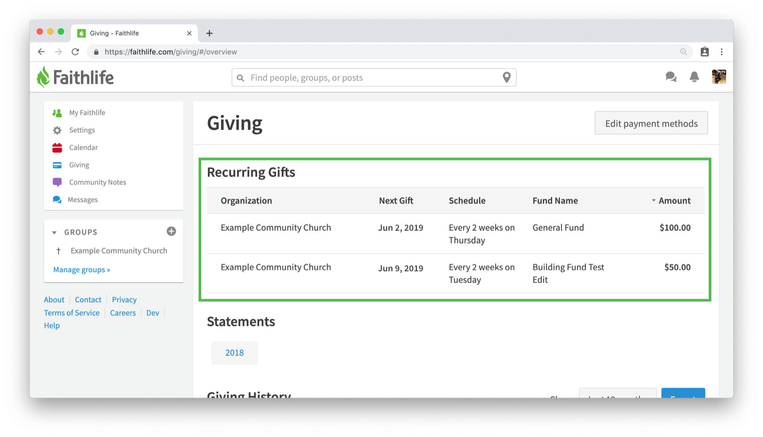763x437 pixels.
Task: Open My Faithlife menu item
Action: (87, 112)
